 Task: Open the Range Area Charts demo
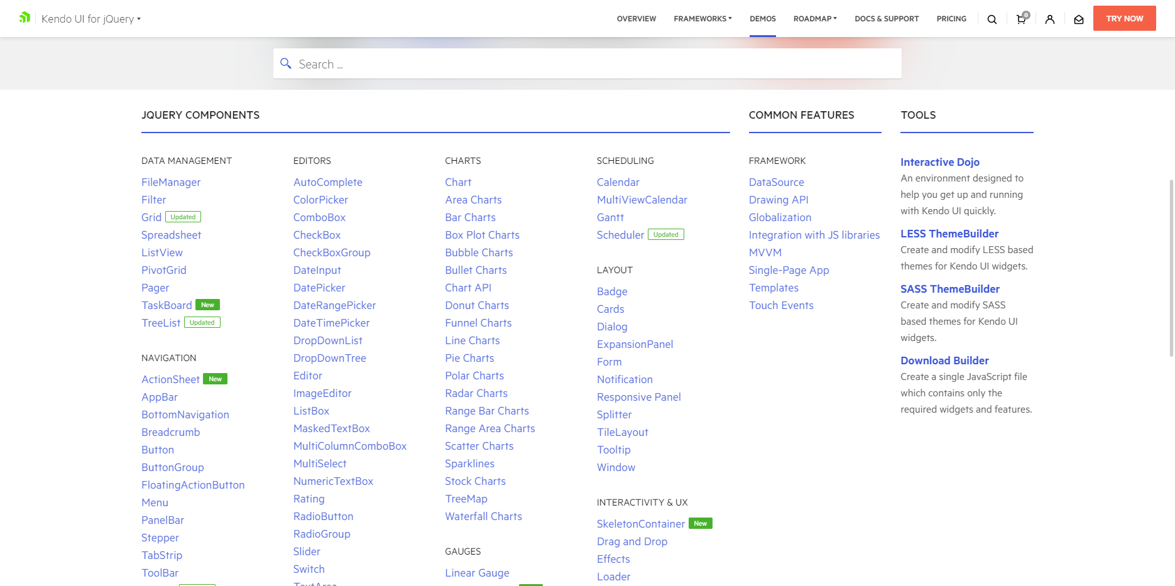coord(490,428)
